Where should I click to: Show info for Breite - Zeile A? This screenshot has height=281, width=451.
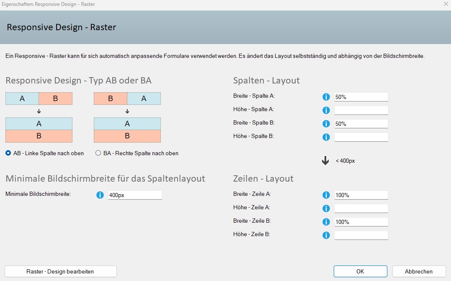coord(326,195)
